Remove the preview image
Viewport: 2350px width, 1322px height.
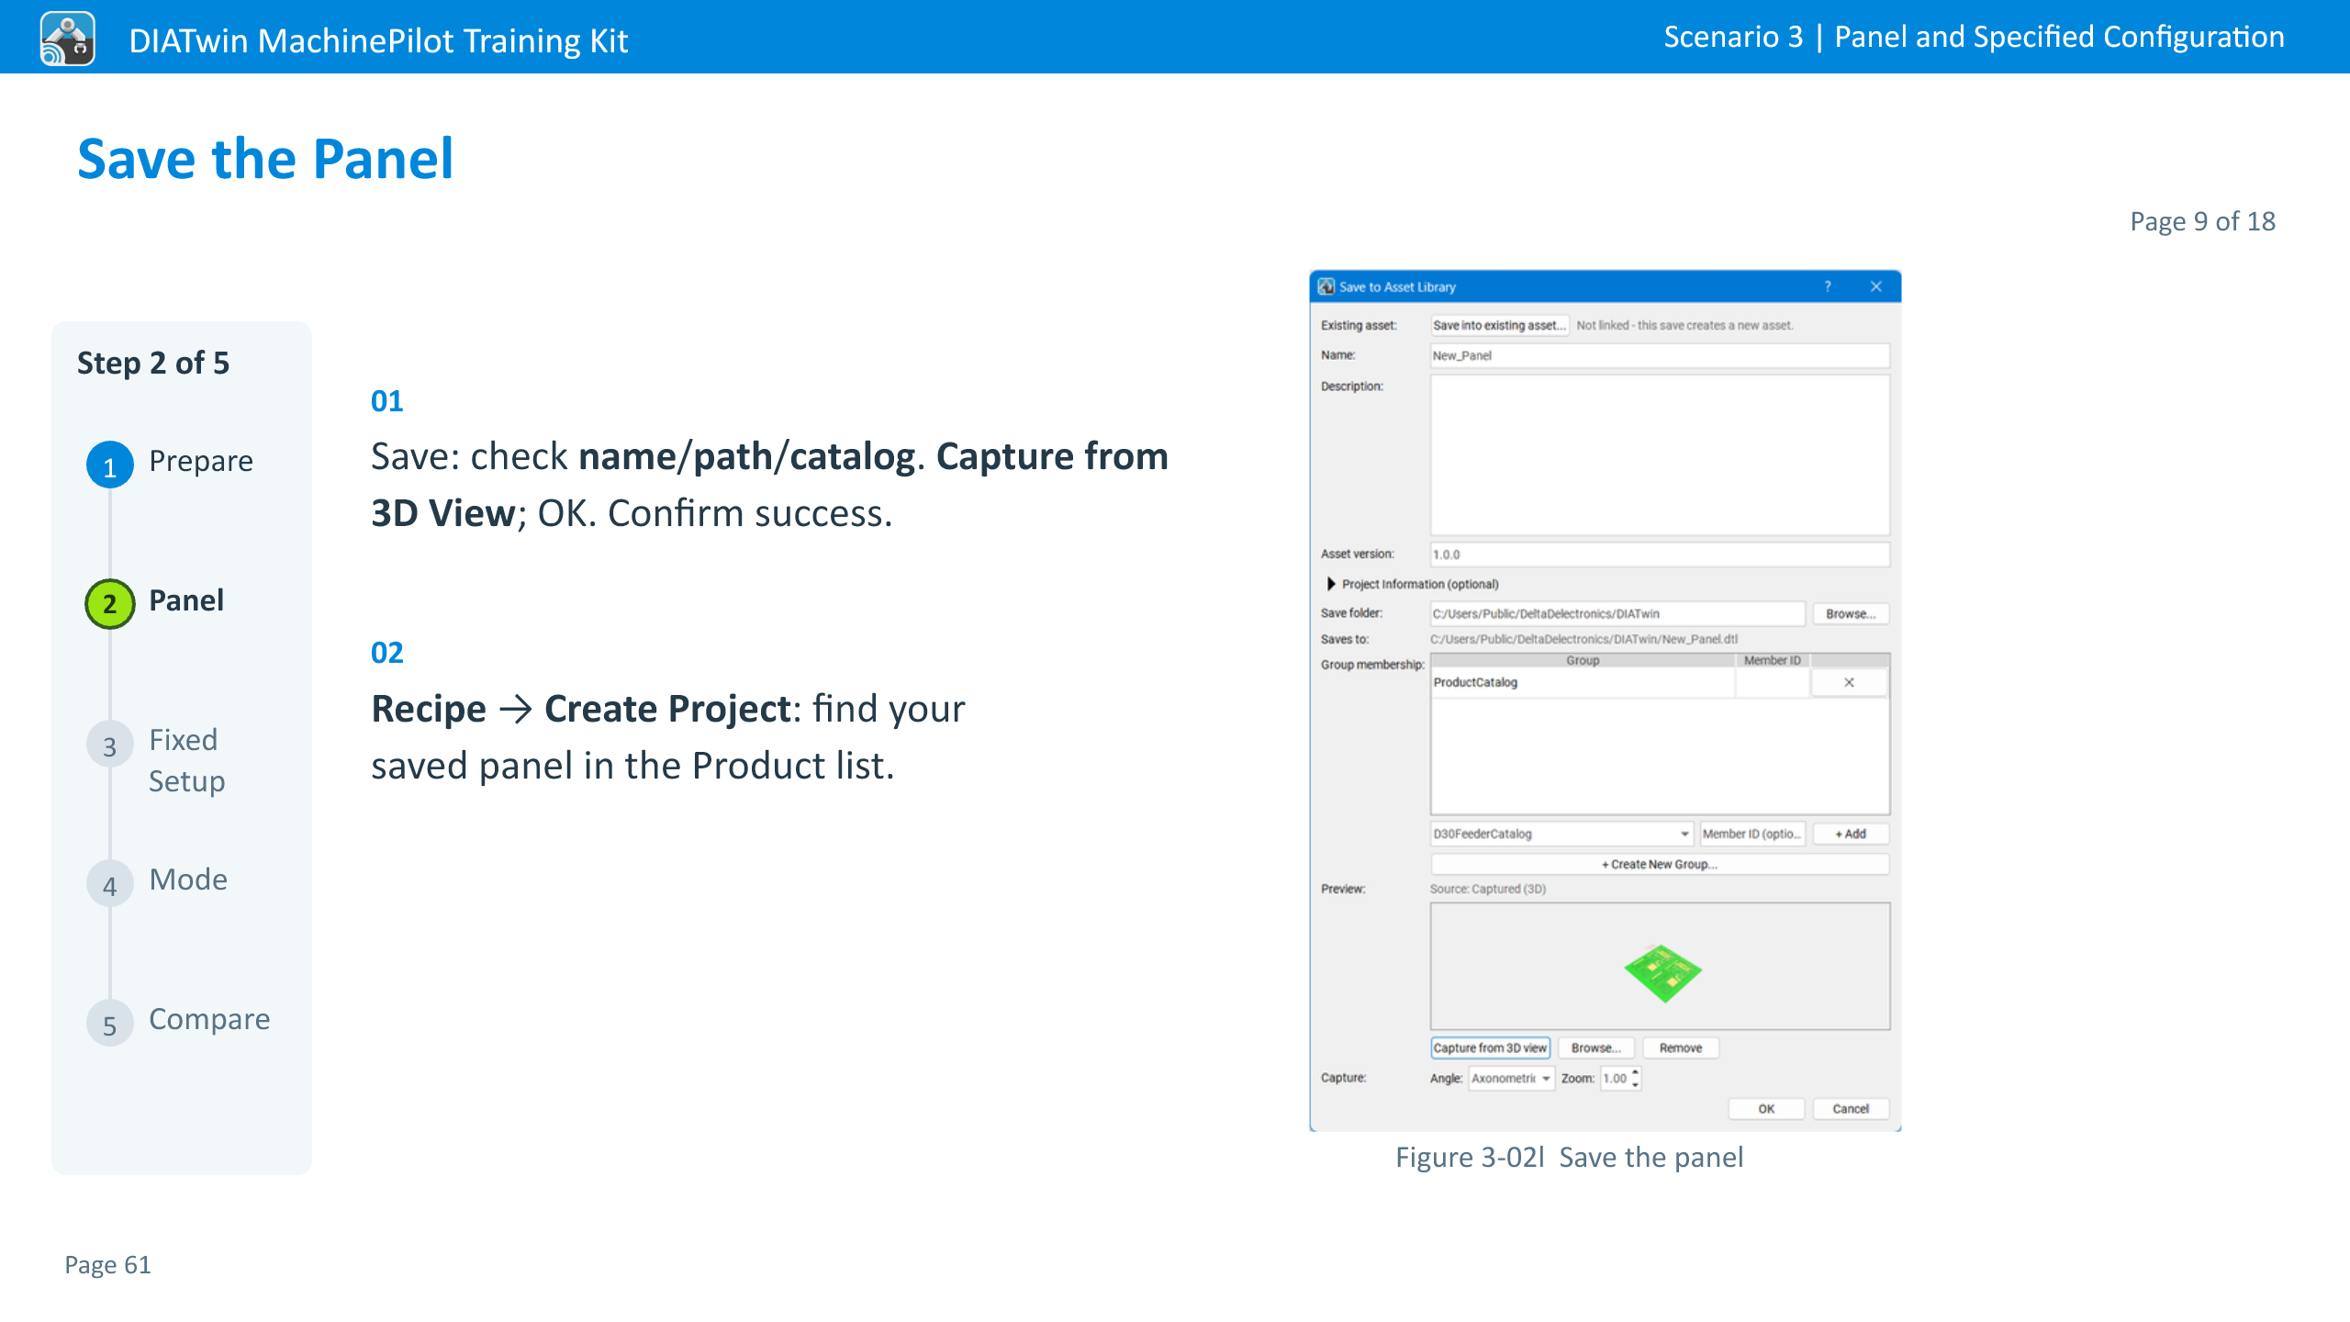tap(1681, 1048)
